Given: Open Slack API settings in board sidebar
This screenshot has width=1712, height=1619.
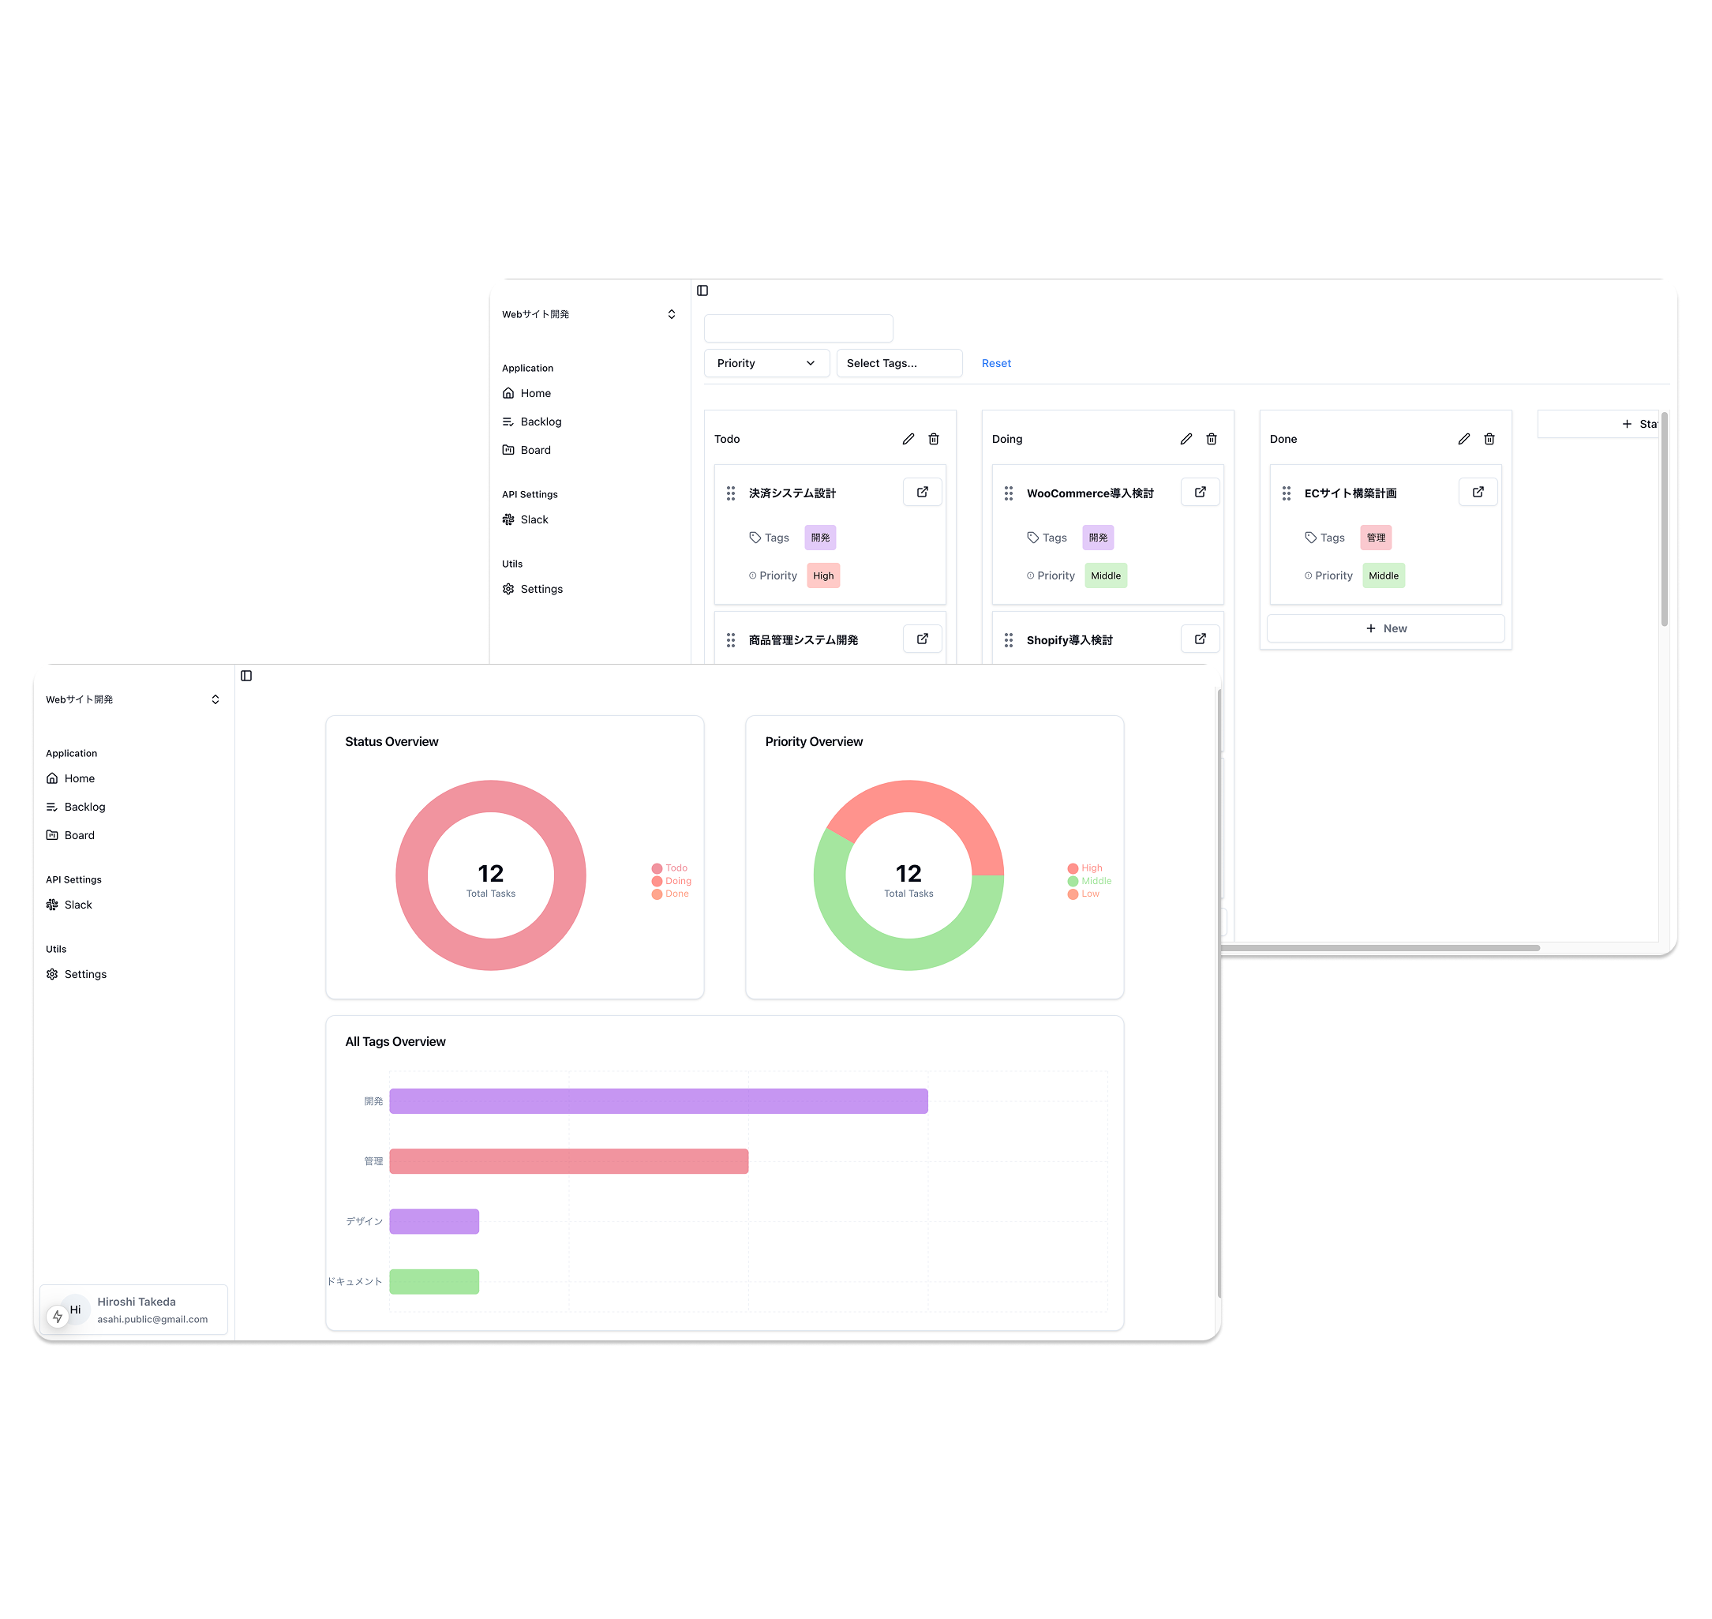Looking at the screenshot, I should 534,519.
